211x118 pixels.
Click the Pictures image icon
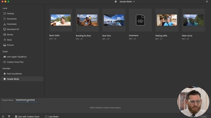click(5, 45)
